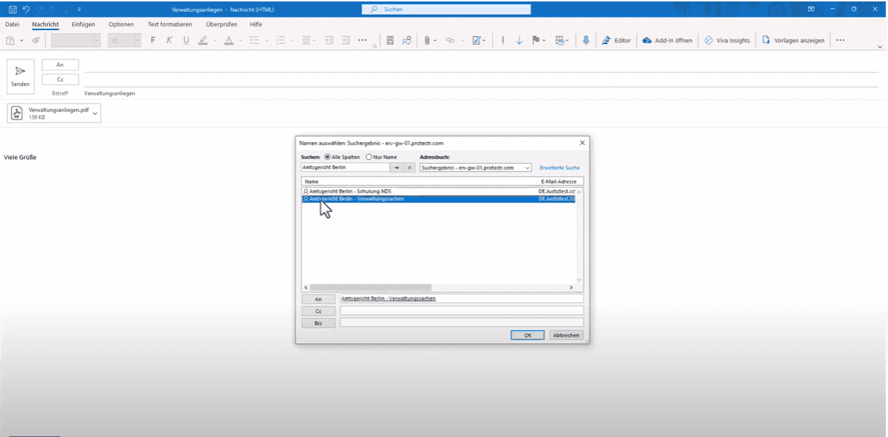Click the Senden (send) button
Image resolution: width=888 pixels, height=437 pixels.
(21, 76)
